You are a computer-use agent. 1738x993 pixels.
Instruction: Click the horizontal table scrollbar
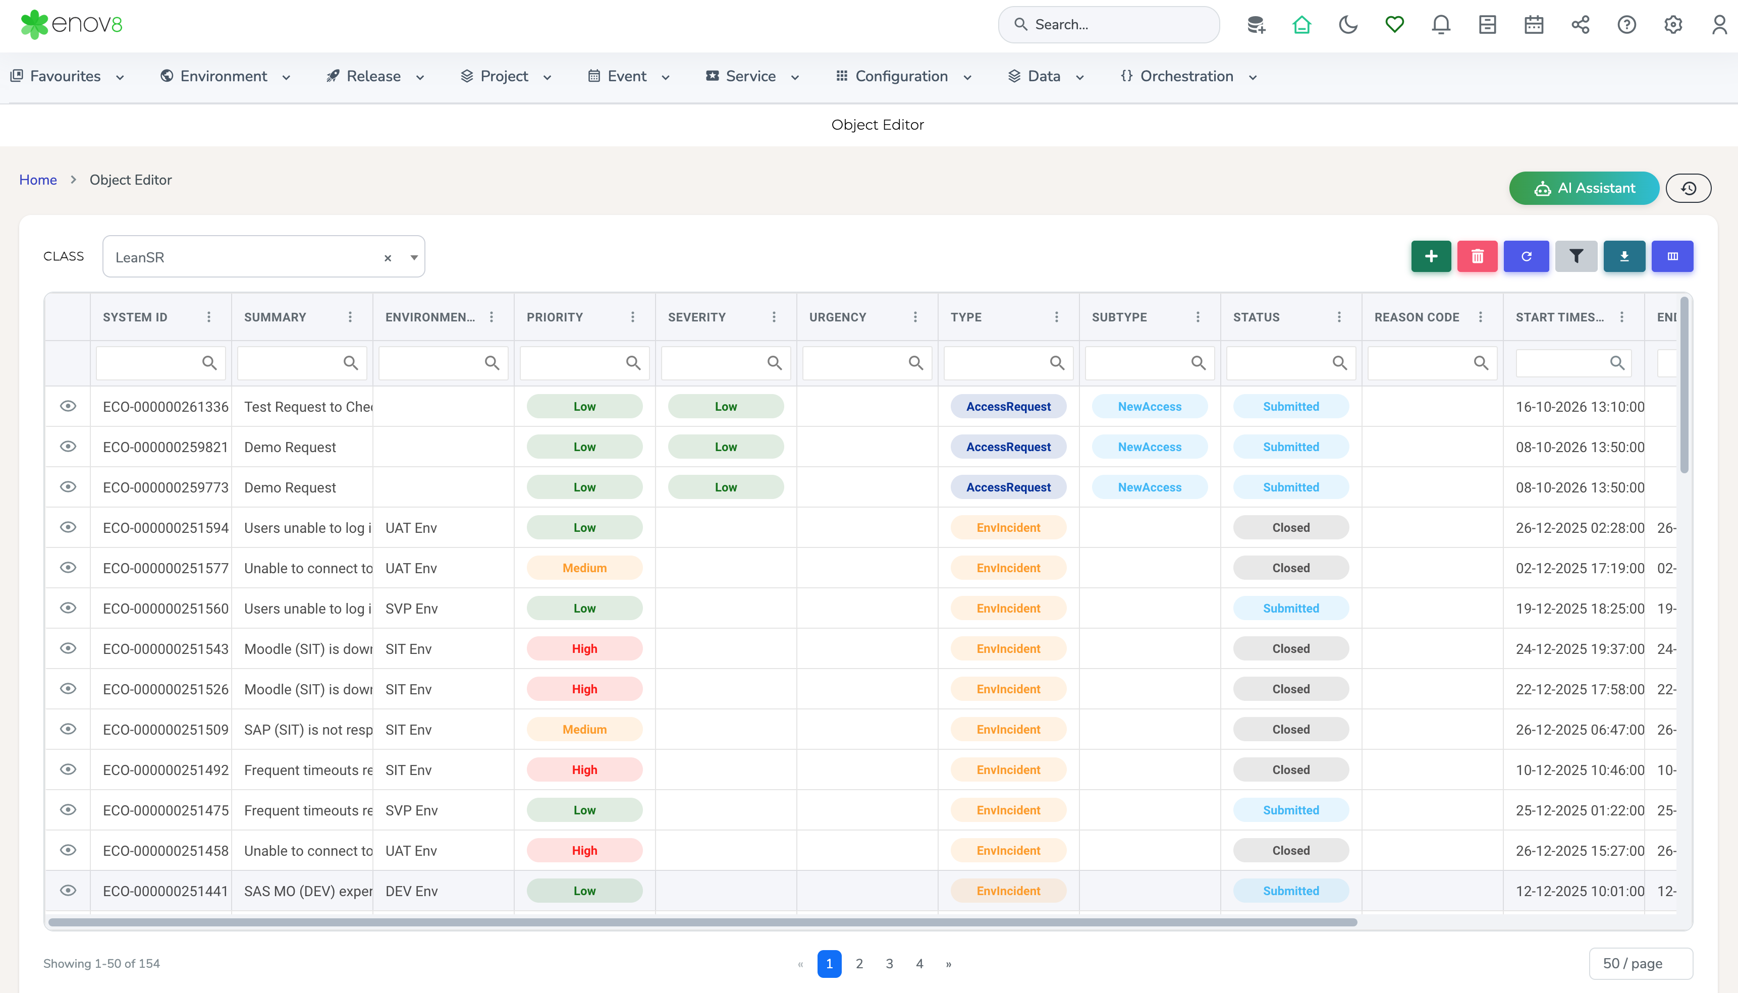tap(702, 922)
